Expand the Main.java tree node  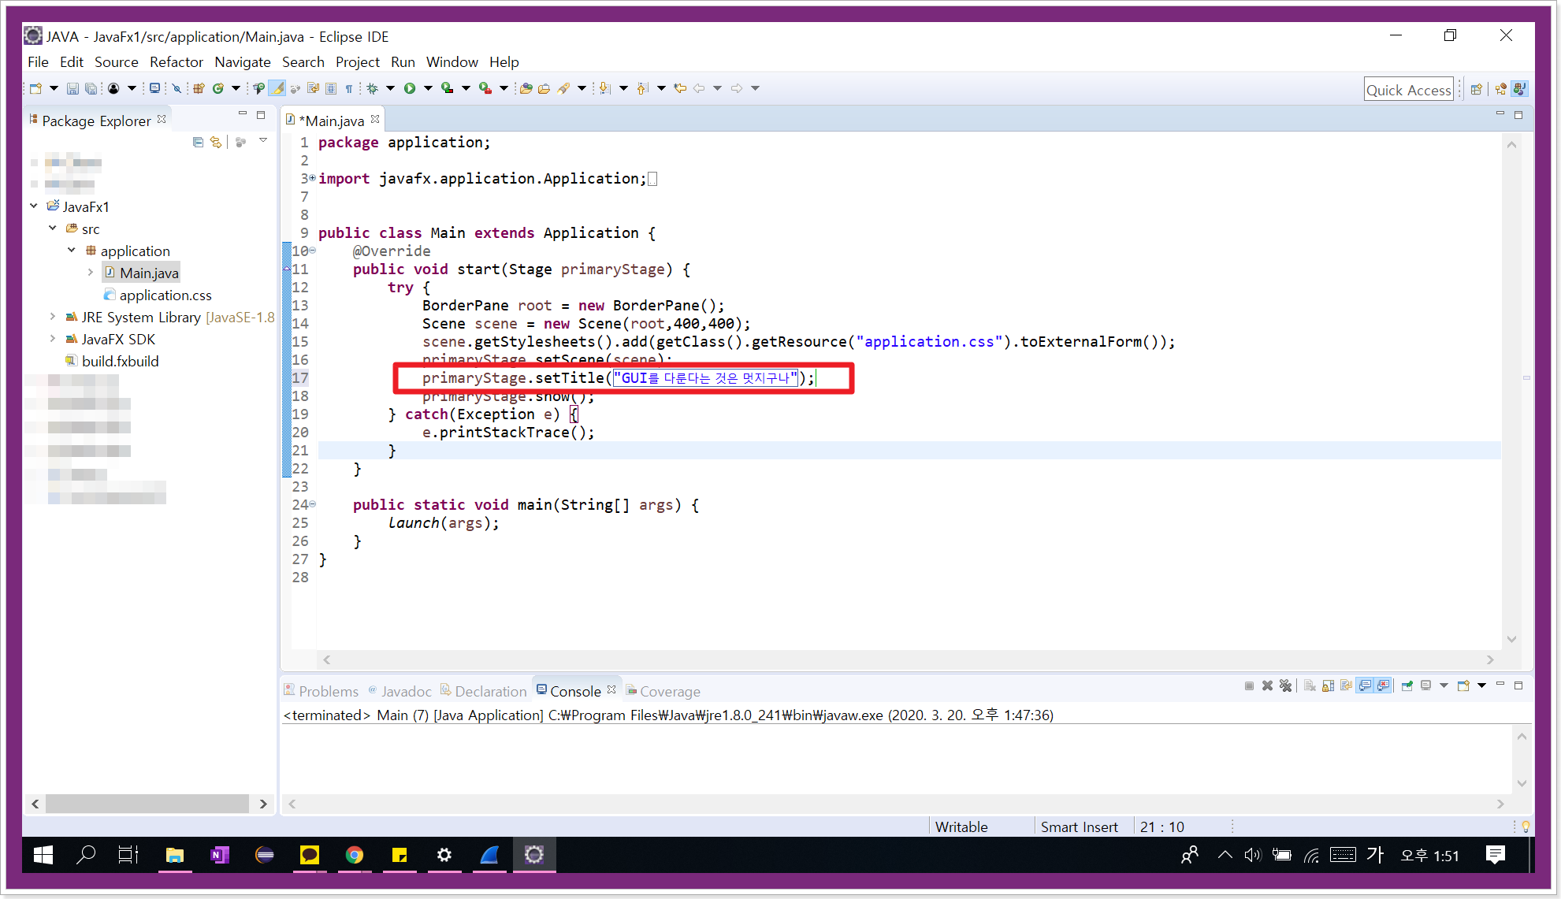tap(91, 272)
